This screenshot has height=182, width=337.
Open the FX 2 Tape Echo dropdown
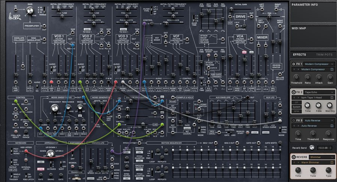pyautogui.click(x=319, y=92)
